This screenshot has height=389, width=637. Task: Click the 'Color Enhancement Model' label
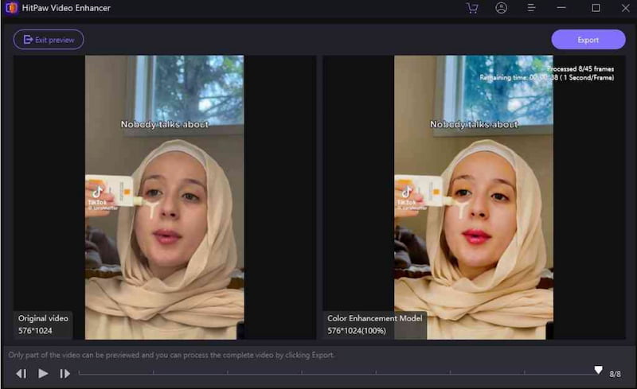click(x=374, y=318)
